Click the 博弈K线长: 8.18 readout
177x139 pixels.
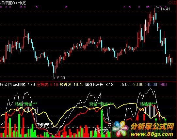[99, 84]
